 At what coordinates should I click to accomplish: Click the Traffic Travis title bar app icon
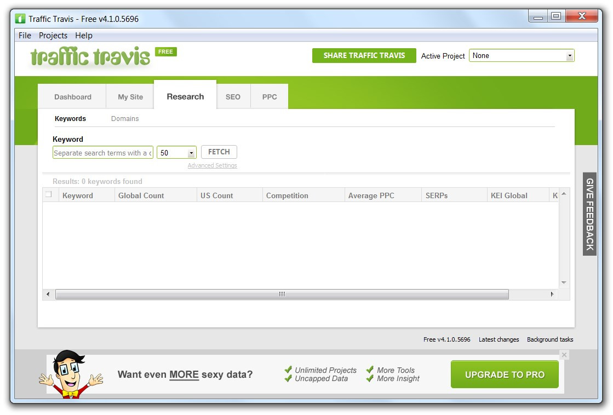pyautogui.click(x=20, y=19)
